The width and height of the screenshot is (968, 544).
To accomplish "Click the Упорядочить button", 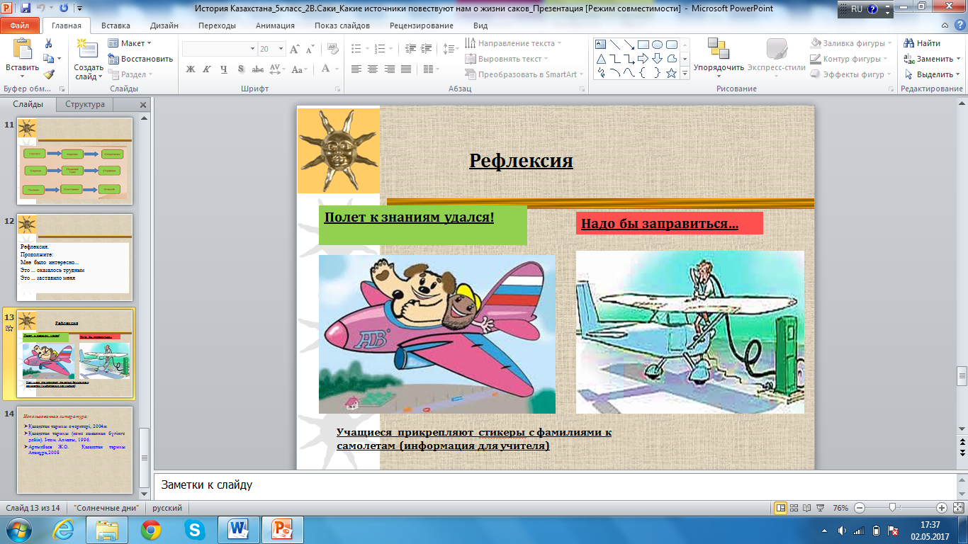I will (719, 58).
